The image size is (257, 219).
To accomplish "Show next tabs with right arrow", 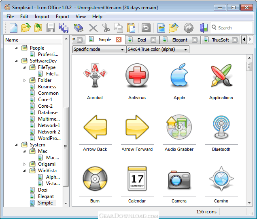I will pos(250,40).
